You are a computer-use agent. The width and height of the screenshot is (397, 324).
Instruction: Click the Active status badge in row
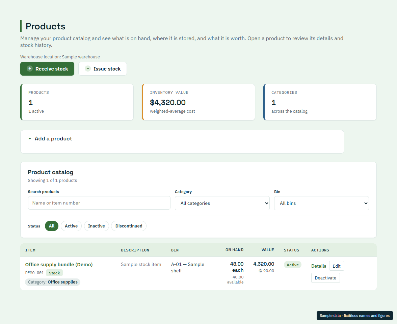[x=292, y=265]
